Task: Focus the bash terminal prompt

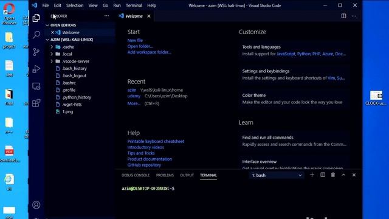Action: click(148, 189)
